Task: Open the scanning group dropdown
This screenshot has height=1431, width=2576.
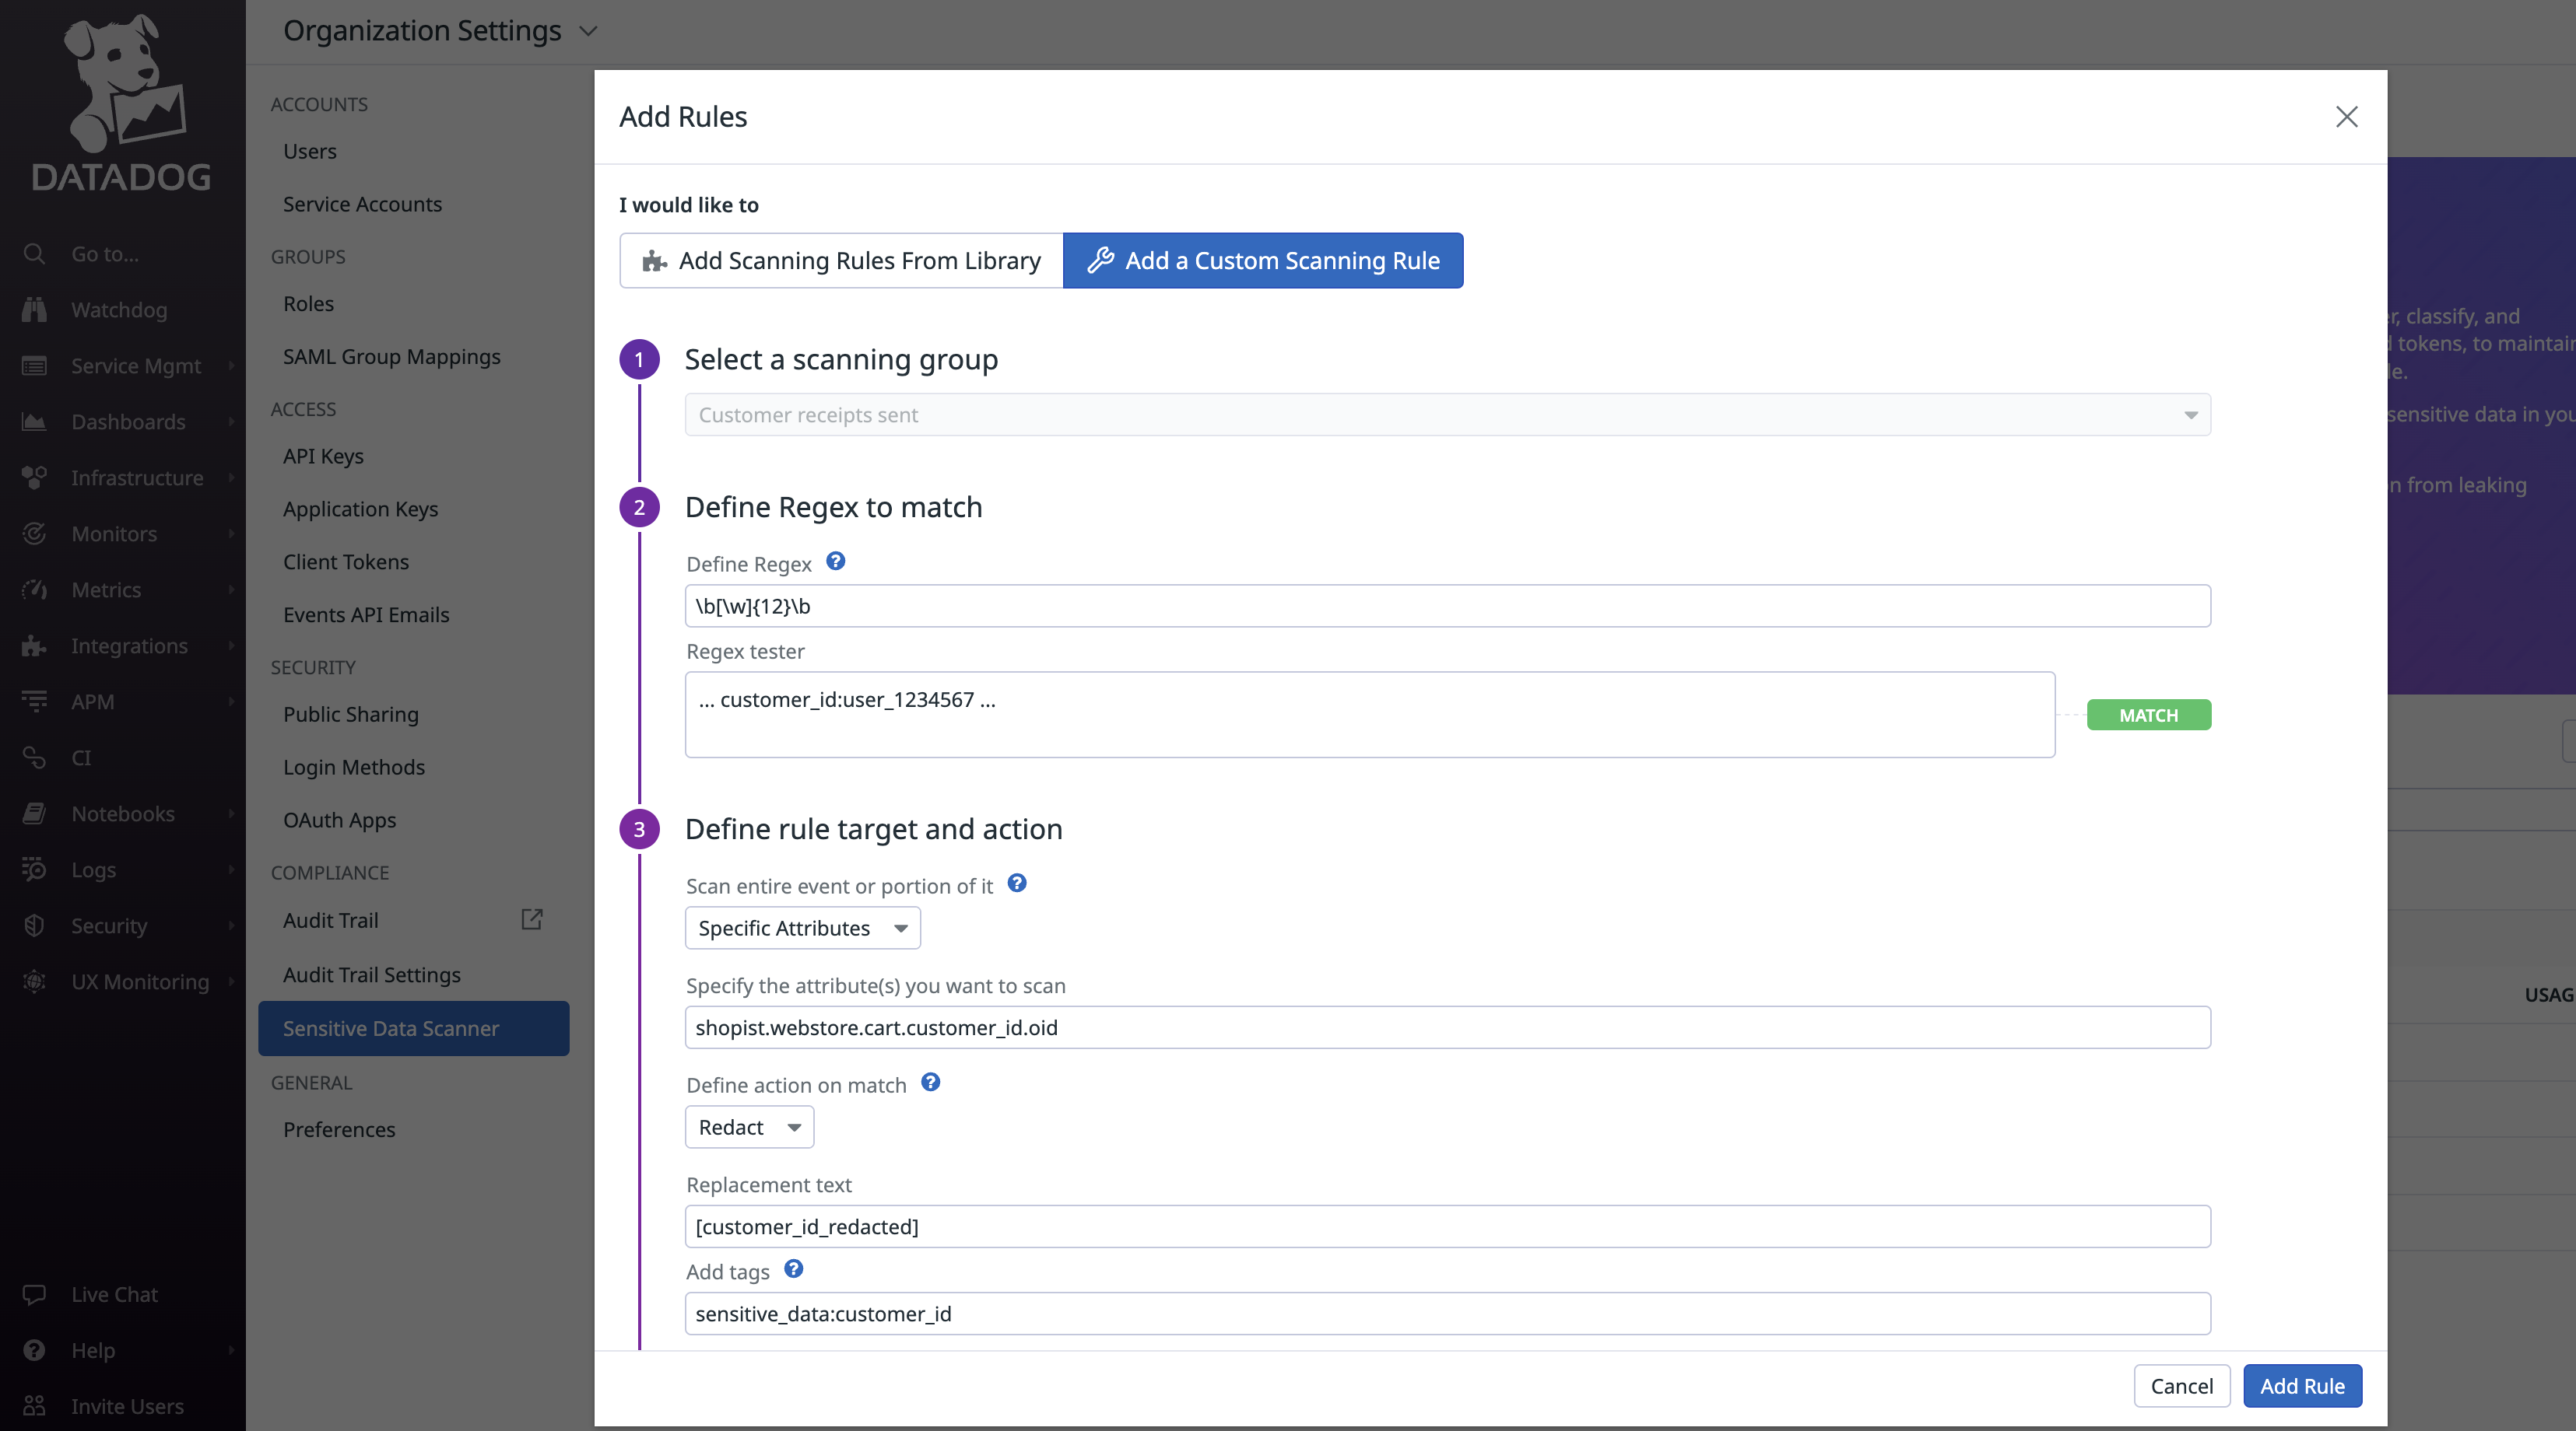Action: coord(1447,415)
